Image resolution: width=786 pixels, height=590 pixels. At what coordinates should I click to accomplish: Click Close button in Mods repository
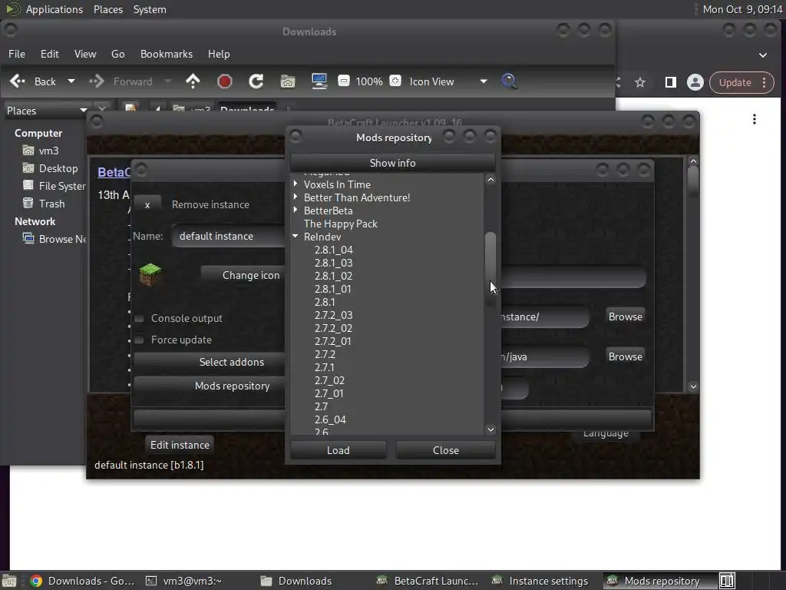446,450
